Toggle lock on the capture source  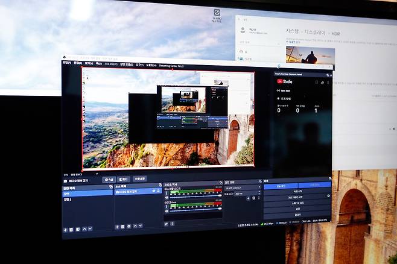point(159,191)
